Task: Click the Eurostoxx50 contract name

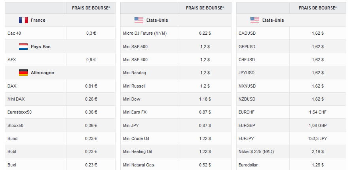Action: 19,112
